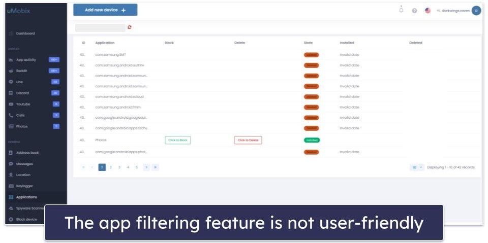Screen dimensions: 488x243
Task: Open Messages section
Action: pyautogui.click(x=24, y=164)
